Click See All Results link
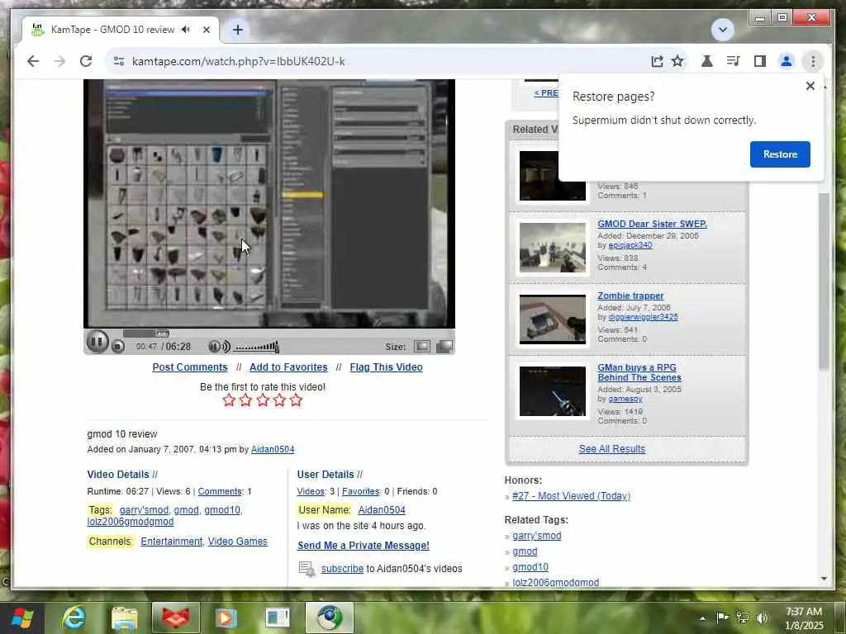The image size is (846, 634). pos(612,449)
